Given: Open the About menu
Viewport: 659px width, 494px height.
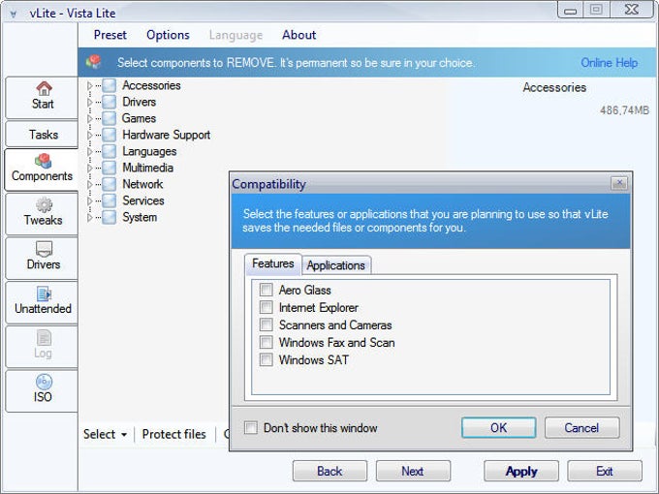Looking at the screenshot, I should coord(298,35).
